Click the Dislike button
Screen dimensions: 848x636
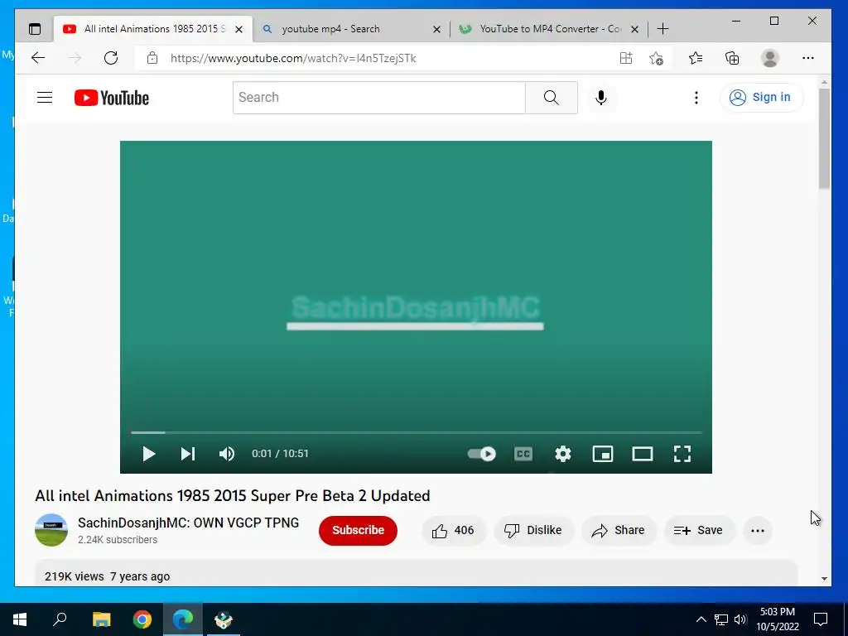[533, 531]
